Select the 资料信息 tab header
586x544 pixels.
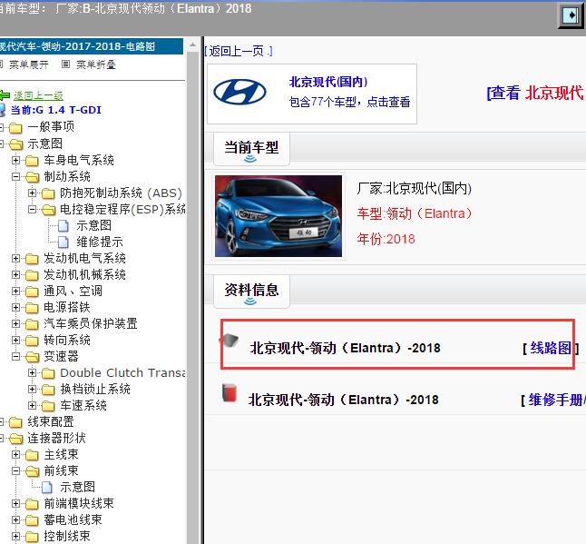[251, 292]
